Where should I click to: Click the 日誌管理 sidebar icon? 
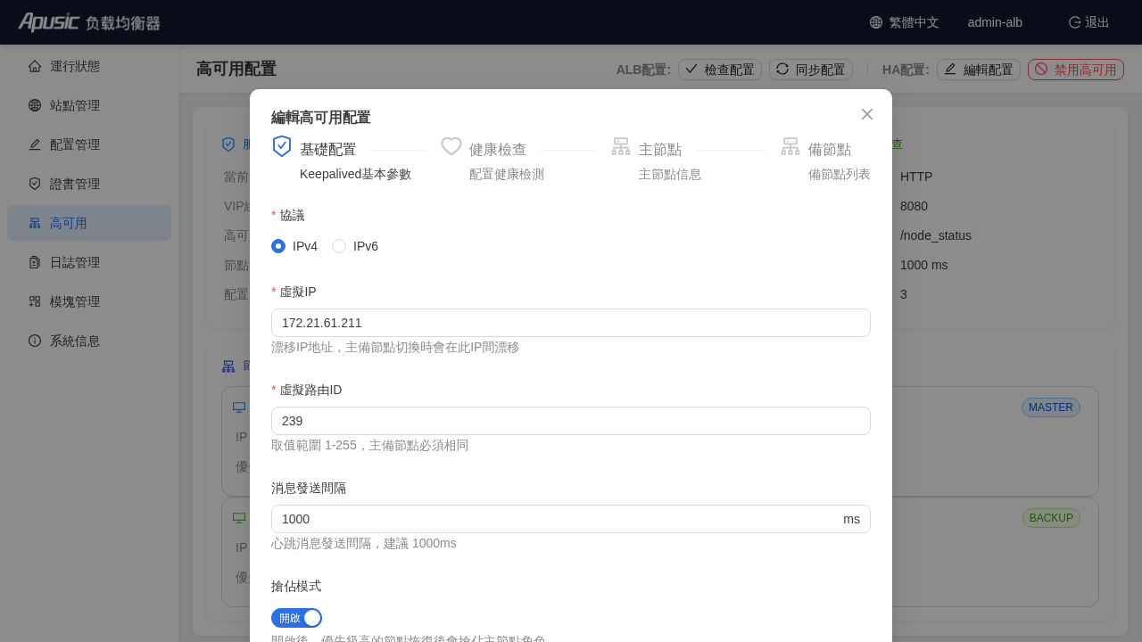[x=35, y=262]
